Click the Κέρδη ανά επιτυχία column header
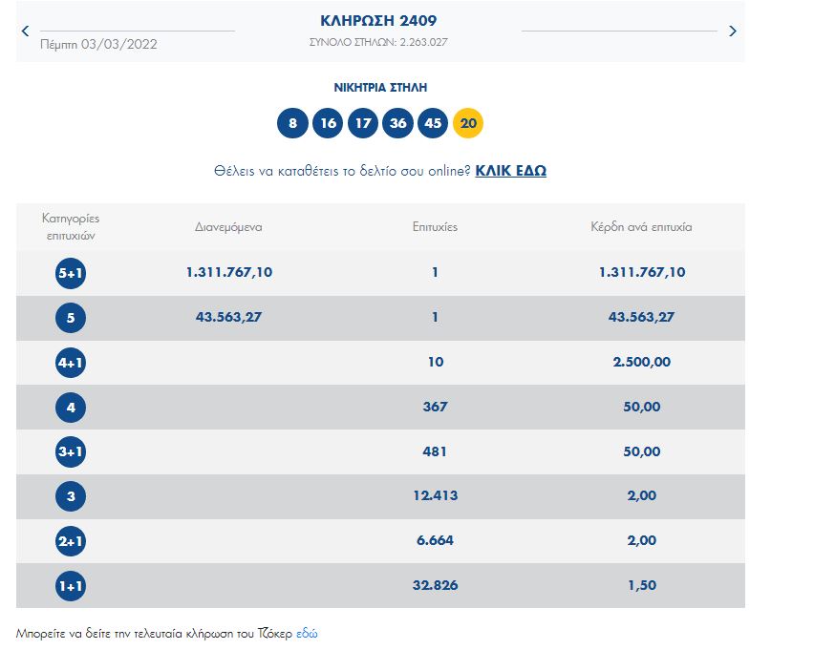This screenshot has width=814, height=671. tap(641, 227)
